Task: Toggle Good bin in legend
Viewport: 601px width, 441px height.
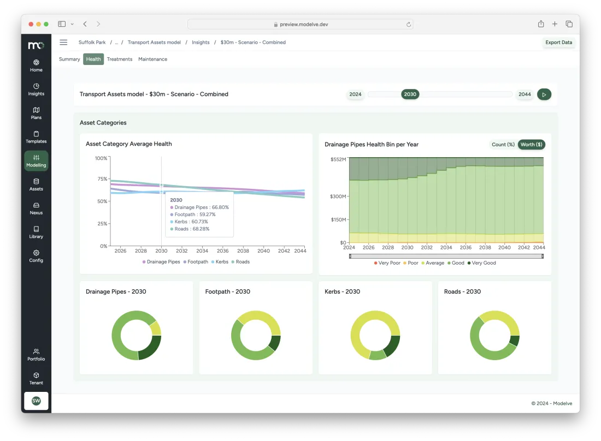Action: 456,263
